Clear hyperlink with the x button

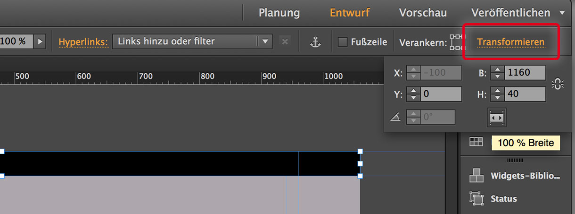[x=285, y=41]
